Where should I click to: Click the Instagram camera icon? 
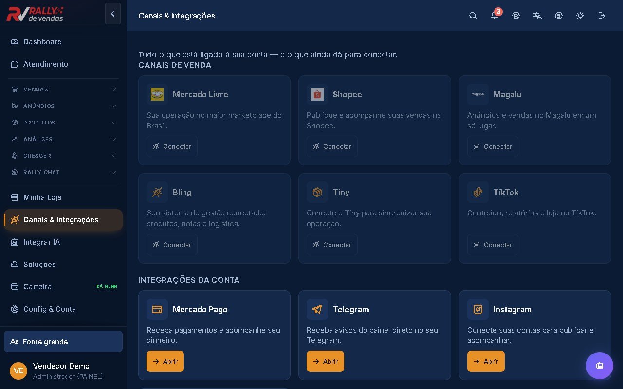click(478, 309)
